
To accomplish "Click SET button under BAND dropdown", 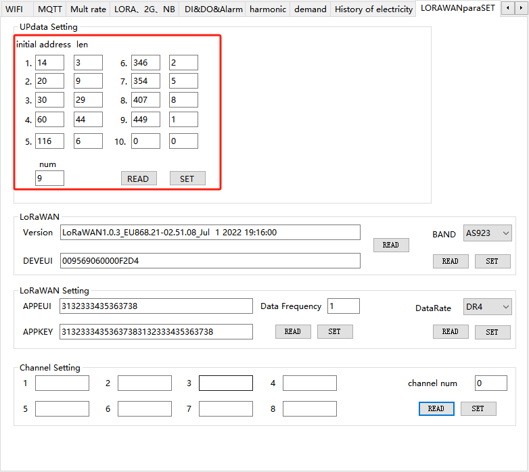I will [x=492, y=261].
